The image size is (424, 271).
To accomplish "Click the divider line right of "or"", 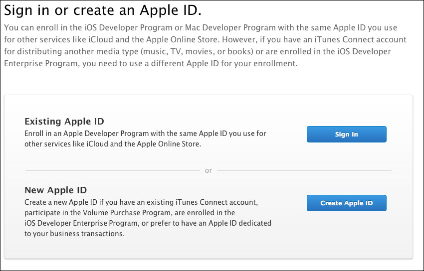I will (x=304, y=170).
